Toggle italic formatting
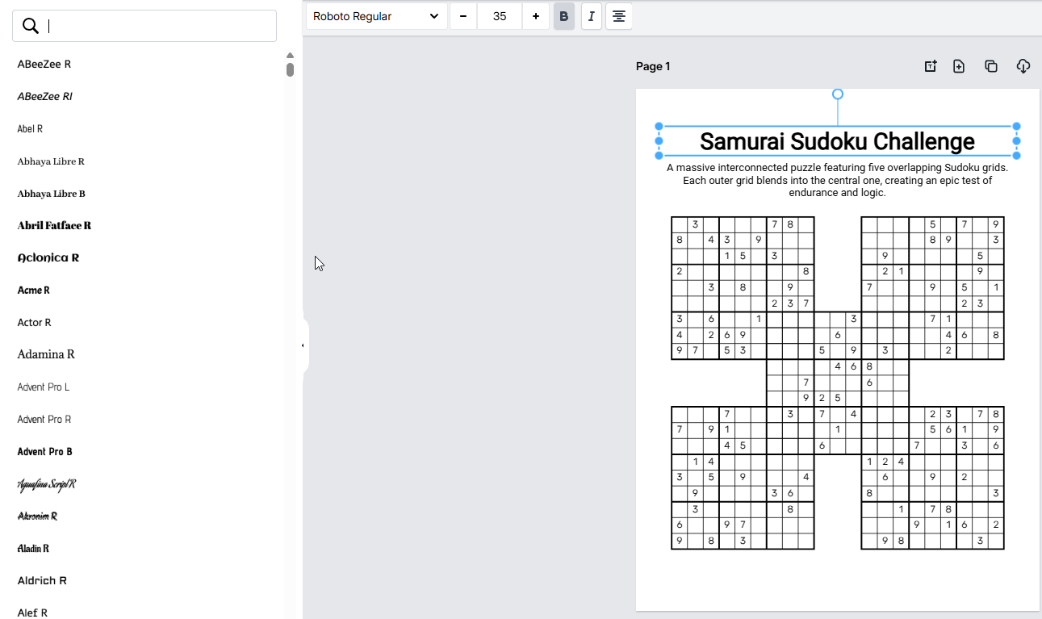The image size is (1042, 619). 591,16
